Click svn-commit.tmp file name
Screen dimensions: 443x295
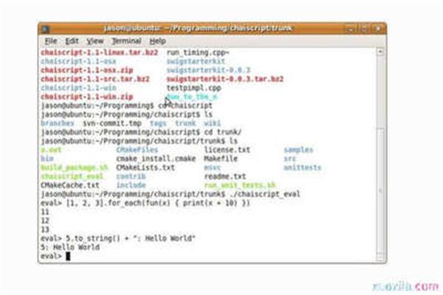[x=112, y=123]
